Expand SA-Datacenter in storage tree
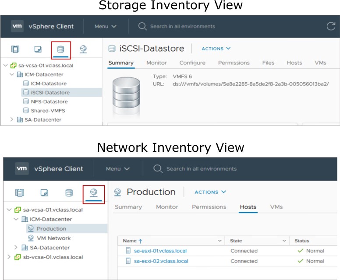The height and width of the screenshot is (280, 340). coord(12,119)
